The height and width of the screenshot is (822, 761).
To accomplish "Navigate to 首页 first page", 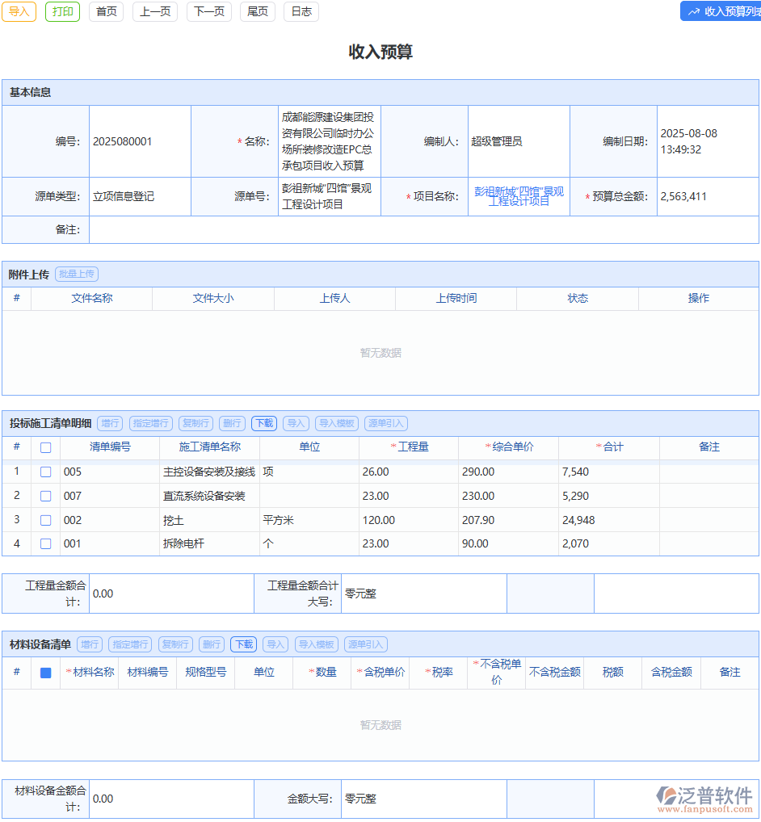I will (x=106, y=11).
